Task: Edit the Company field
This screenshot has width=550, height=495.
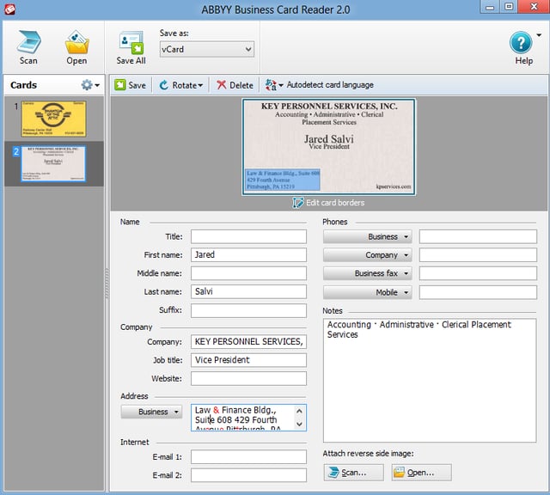Action: 248,342
